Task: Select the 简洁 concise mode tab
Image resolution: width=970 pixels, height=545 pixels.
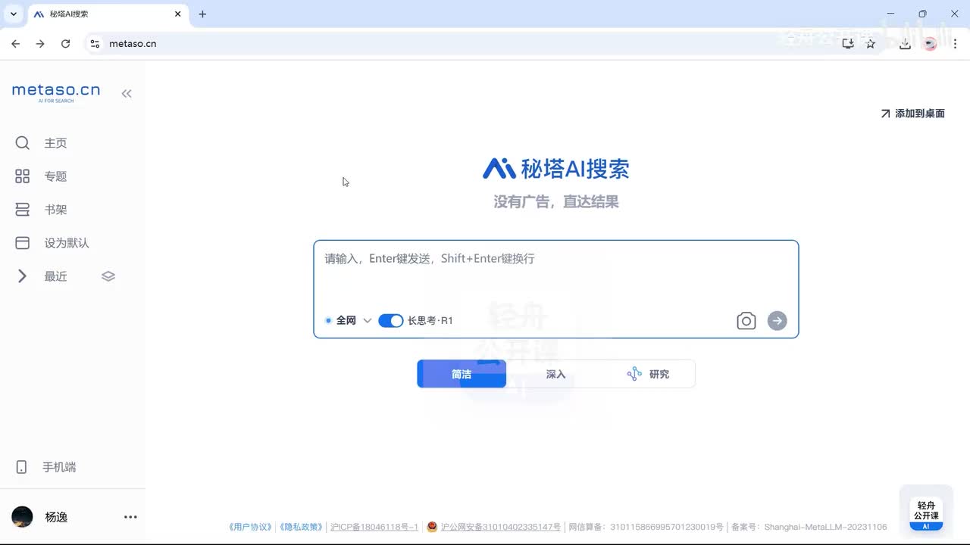Action: point(462,374)
